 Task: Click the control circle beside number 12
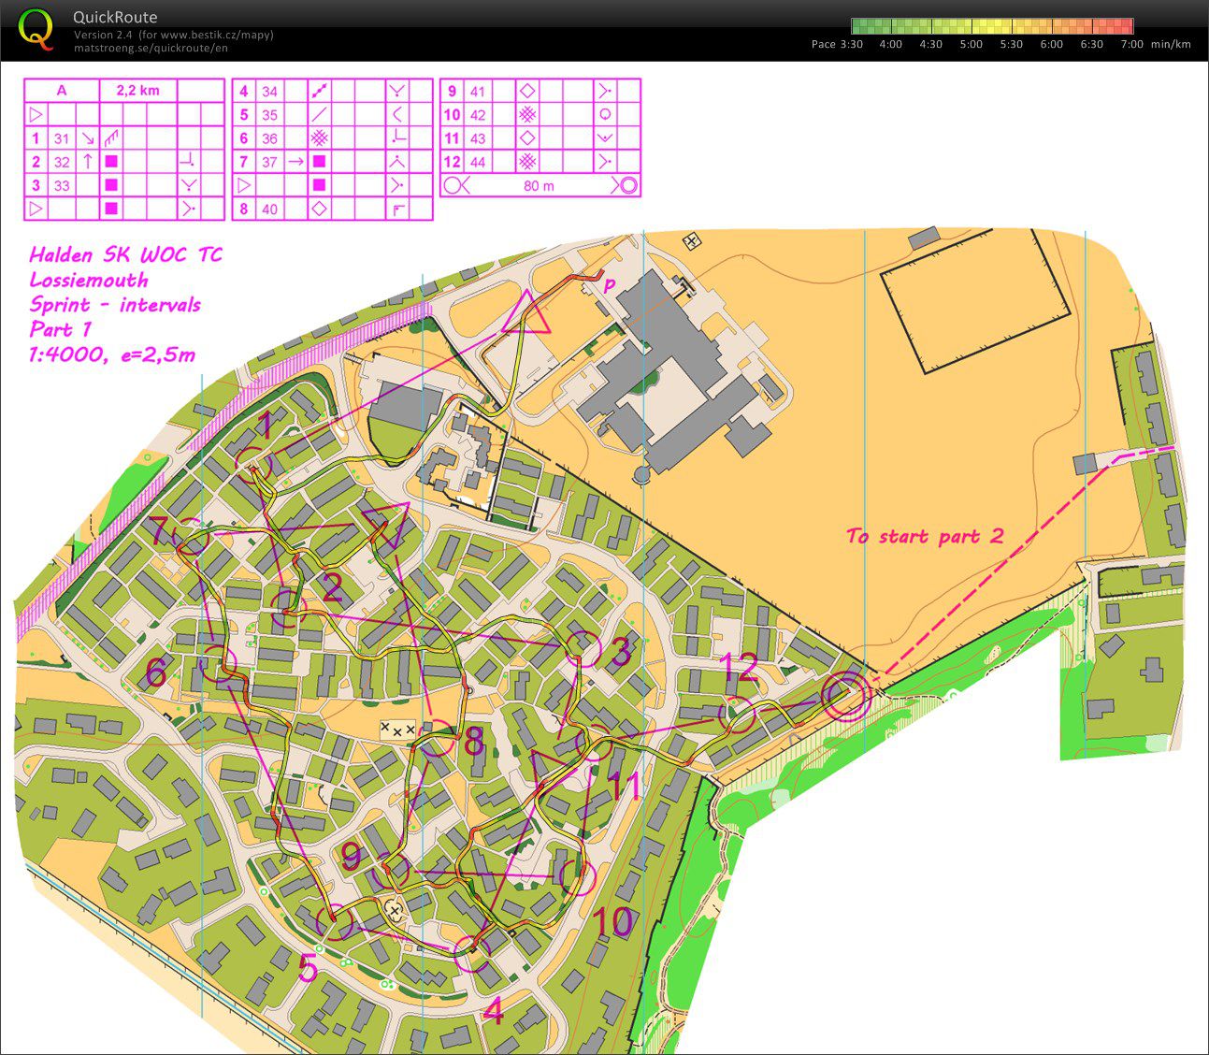click(x=738, y=715)
